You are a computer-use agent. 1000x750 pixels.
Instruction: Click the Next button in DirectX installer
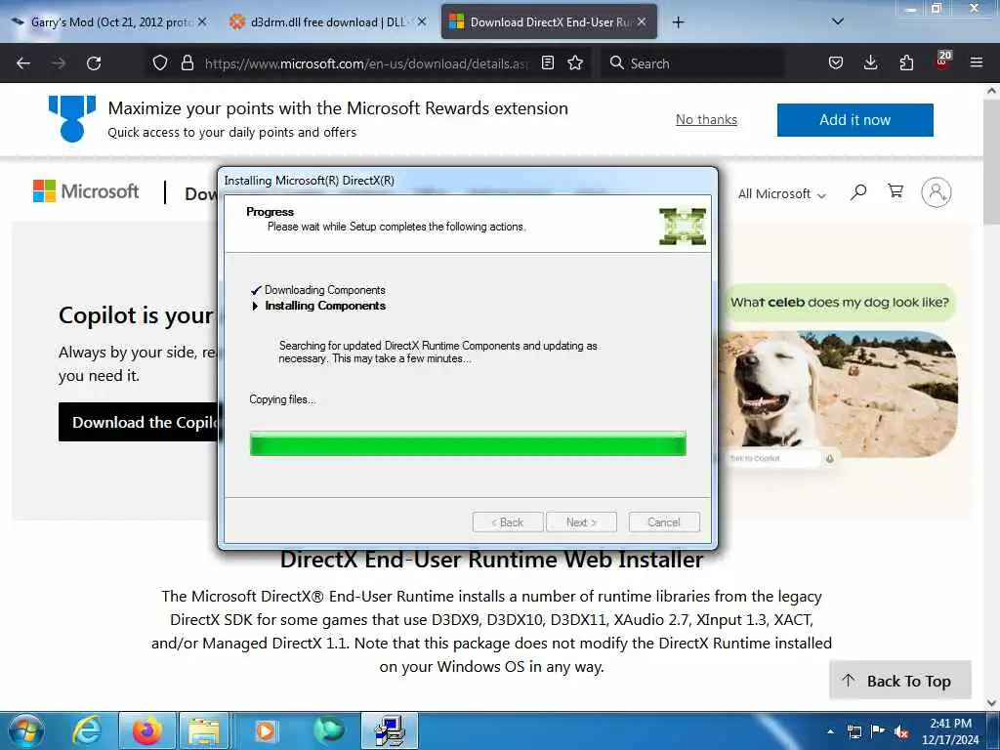(581, 522)
